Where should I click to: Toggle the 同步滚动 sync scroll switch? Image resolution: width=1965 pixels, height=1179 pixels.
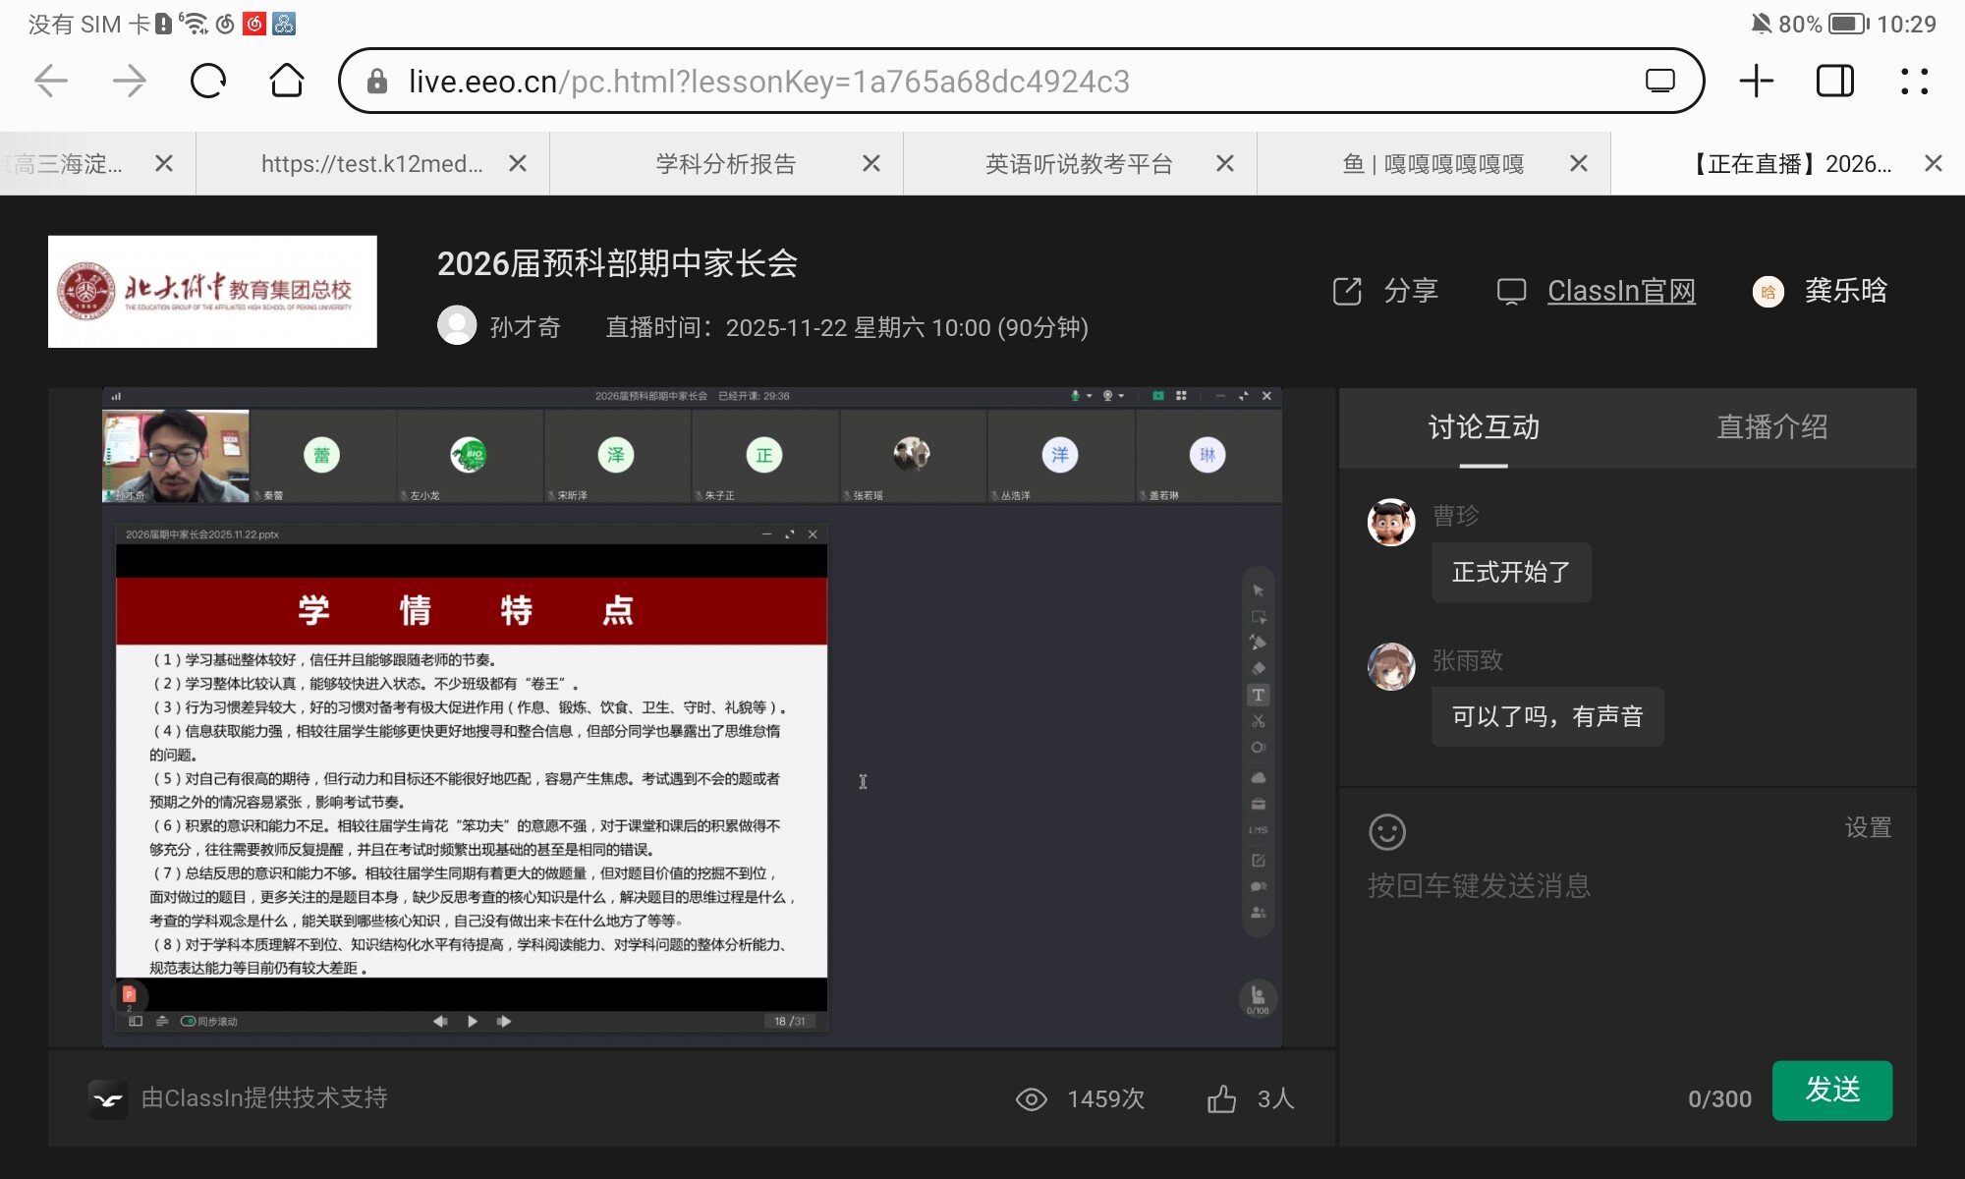pos(188,1022)
